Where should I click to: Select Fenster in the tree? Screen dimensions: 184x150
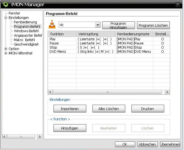point(14,13)
